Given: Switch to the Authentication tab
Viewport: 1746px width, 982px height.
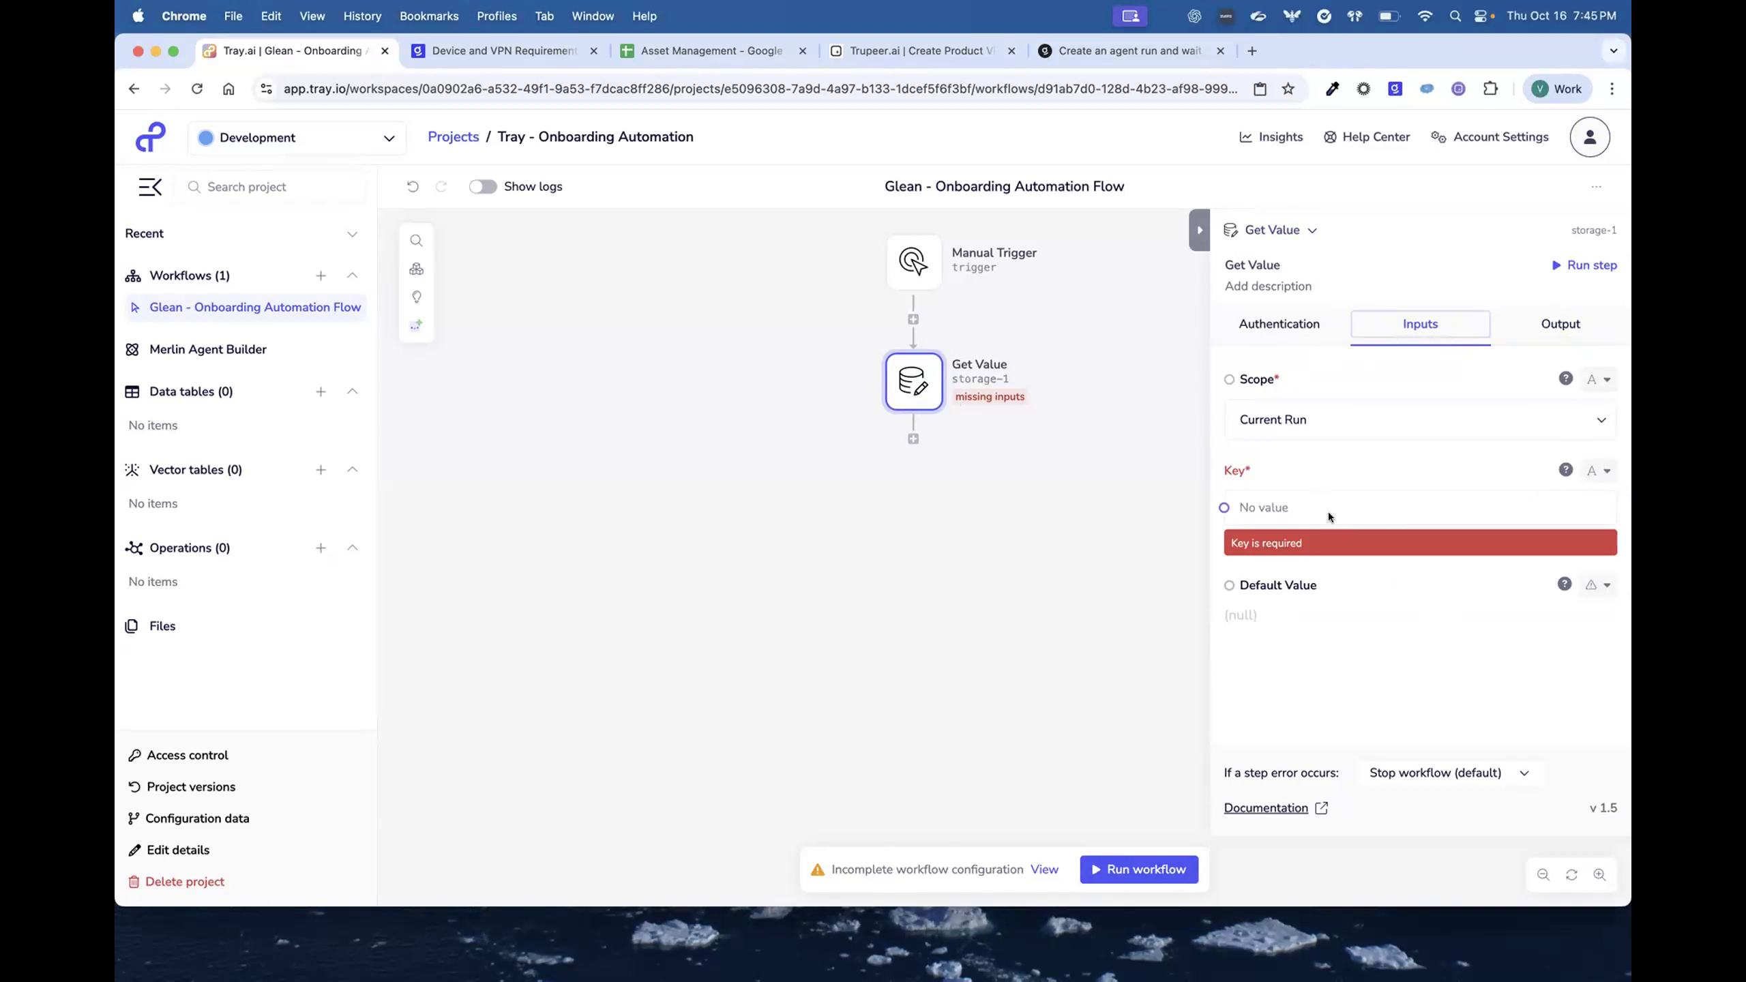Looking at the screenshot, I should click(1278, 324).
